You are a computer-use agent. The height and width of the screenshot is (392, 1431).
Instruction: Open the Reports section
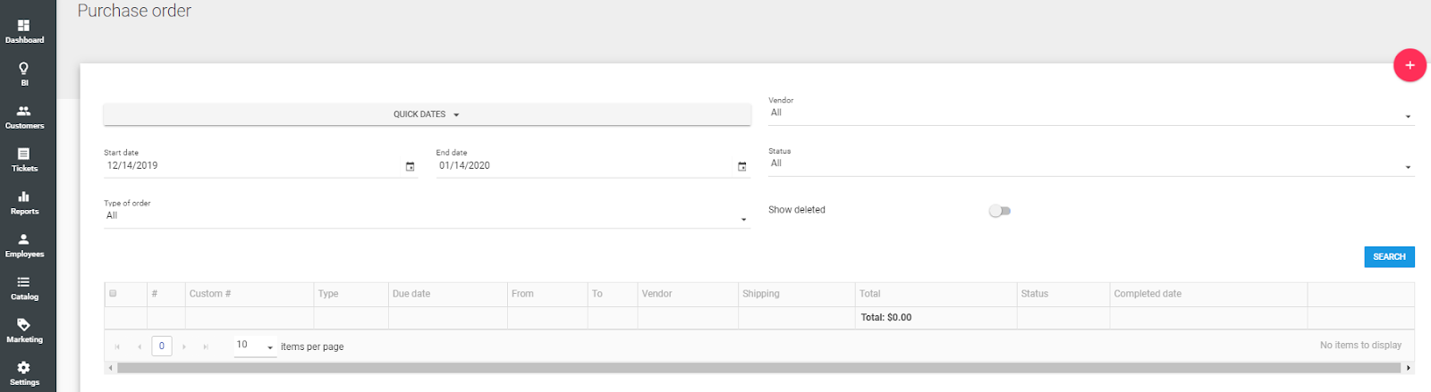[x=24, y=202]
